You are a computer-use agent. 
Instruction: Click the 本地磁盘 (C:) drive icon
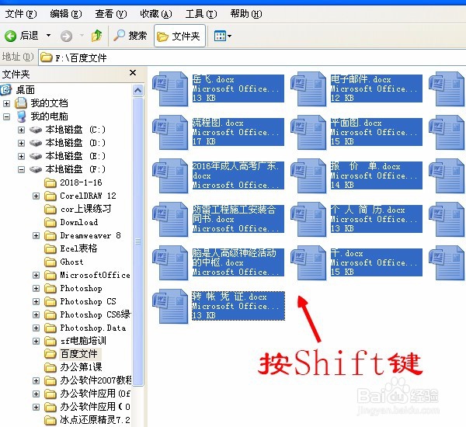[x=36, y=130]
